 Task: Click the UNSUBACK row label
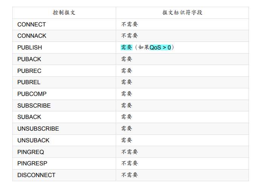pos(34,140)
